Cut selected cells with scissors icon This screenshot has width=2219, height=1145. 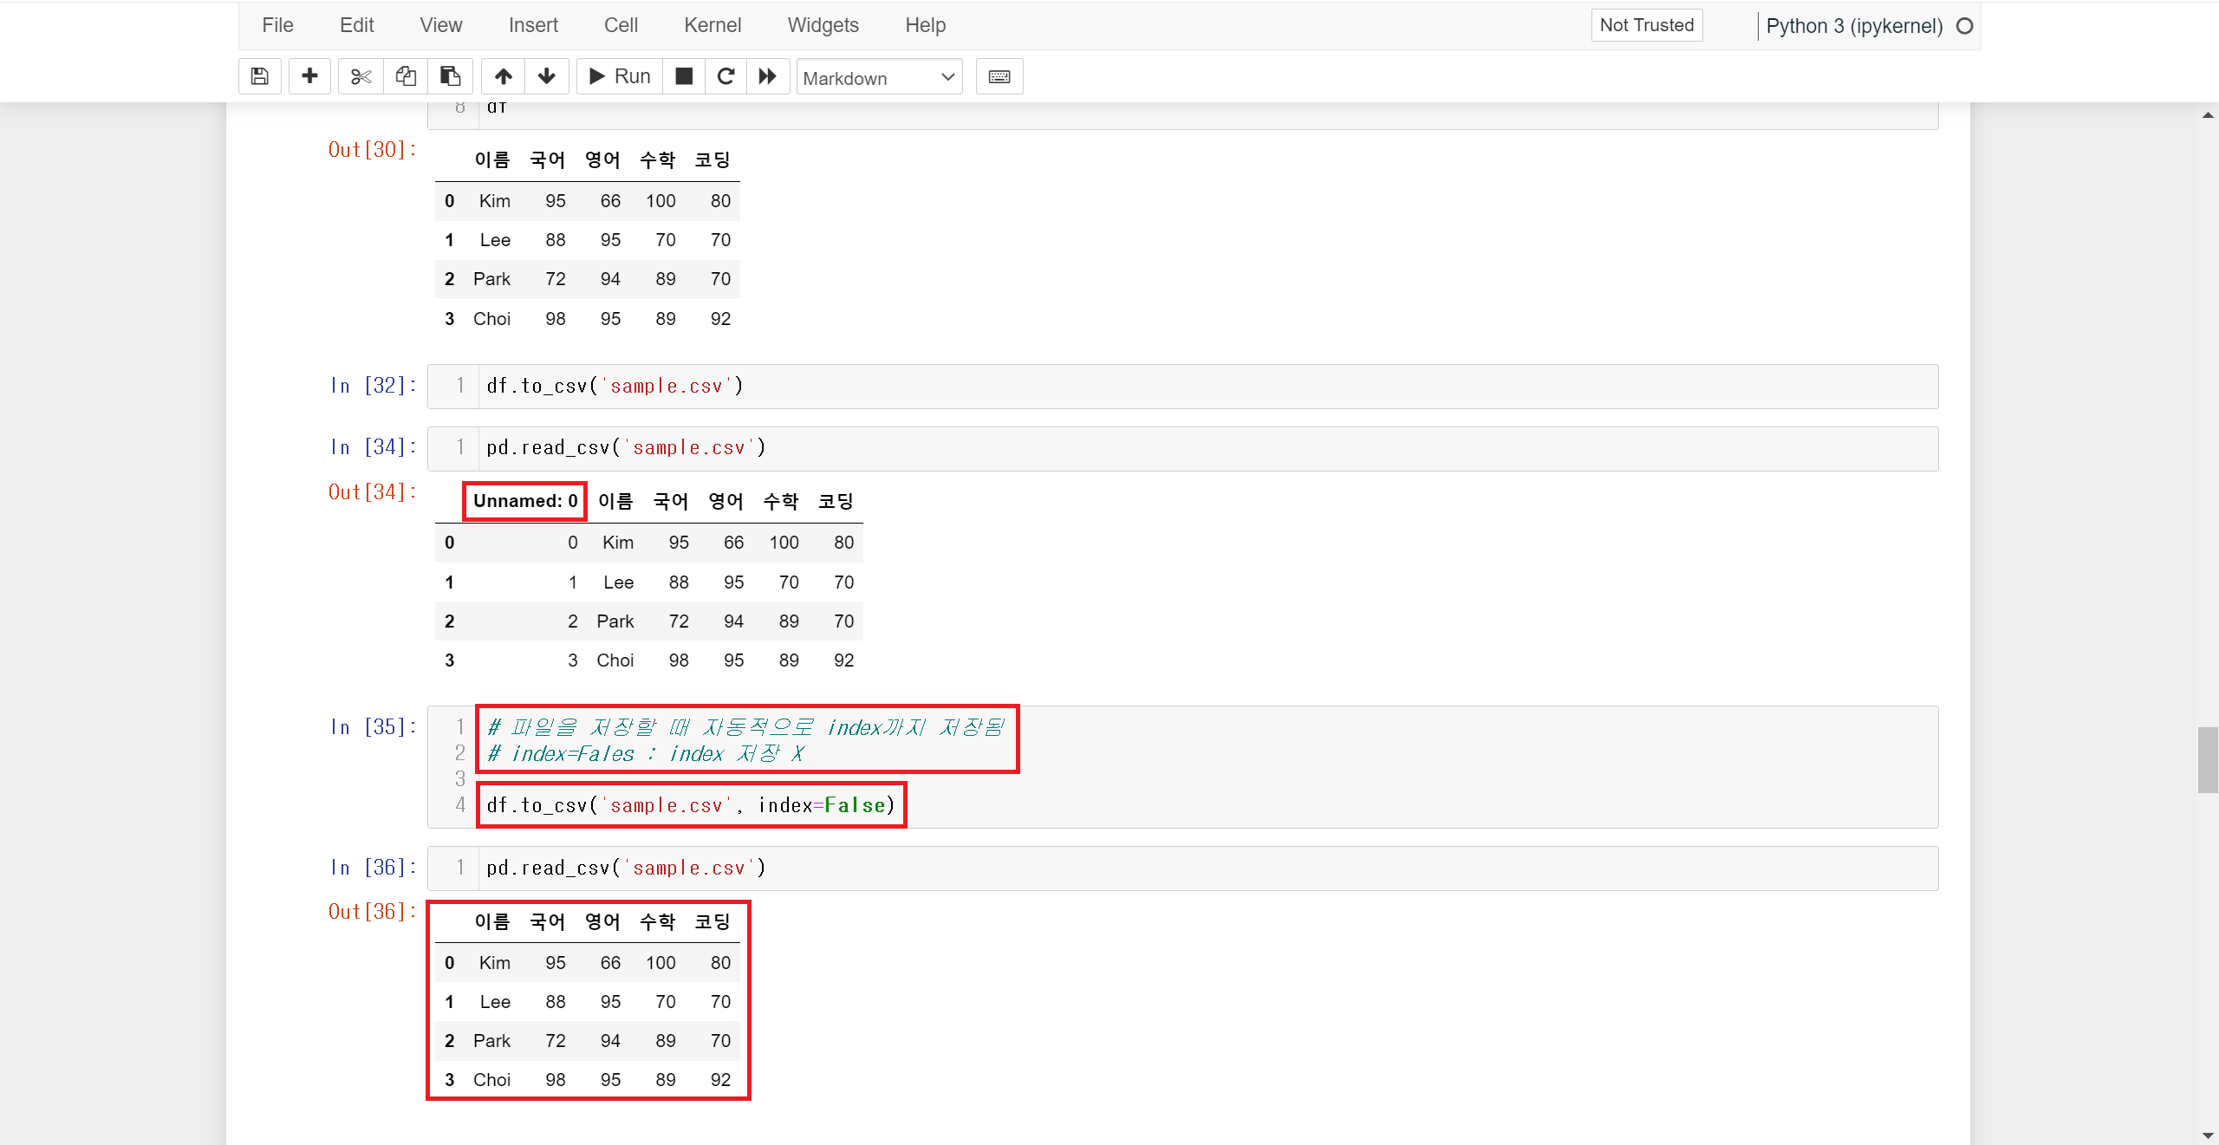[361, 76]
